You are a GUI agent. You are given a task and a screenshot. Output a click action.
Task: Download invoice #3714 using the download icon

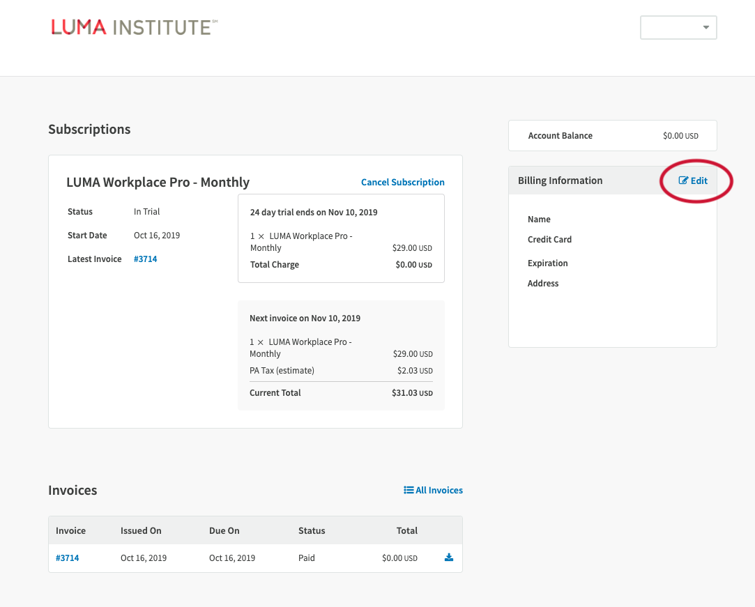click(x=449, y=558)
